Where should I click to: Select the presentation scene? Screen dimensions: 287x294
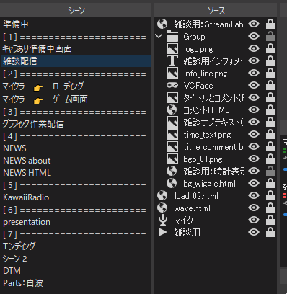coord(76,222)
